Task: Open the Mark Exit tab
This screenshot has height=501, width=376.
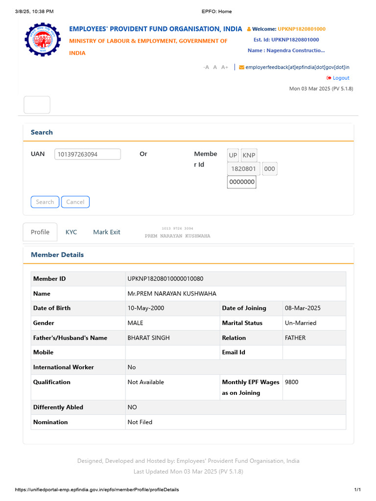Action: pos(107,232)
